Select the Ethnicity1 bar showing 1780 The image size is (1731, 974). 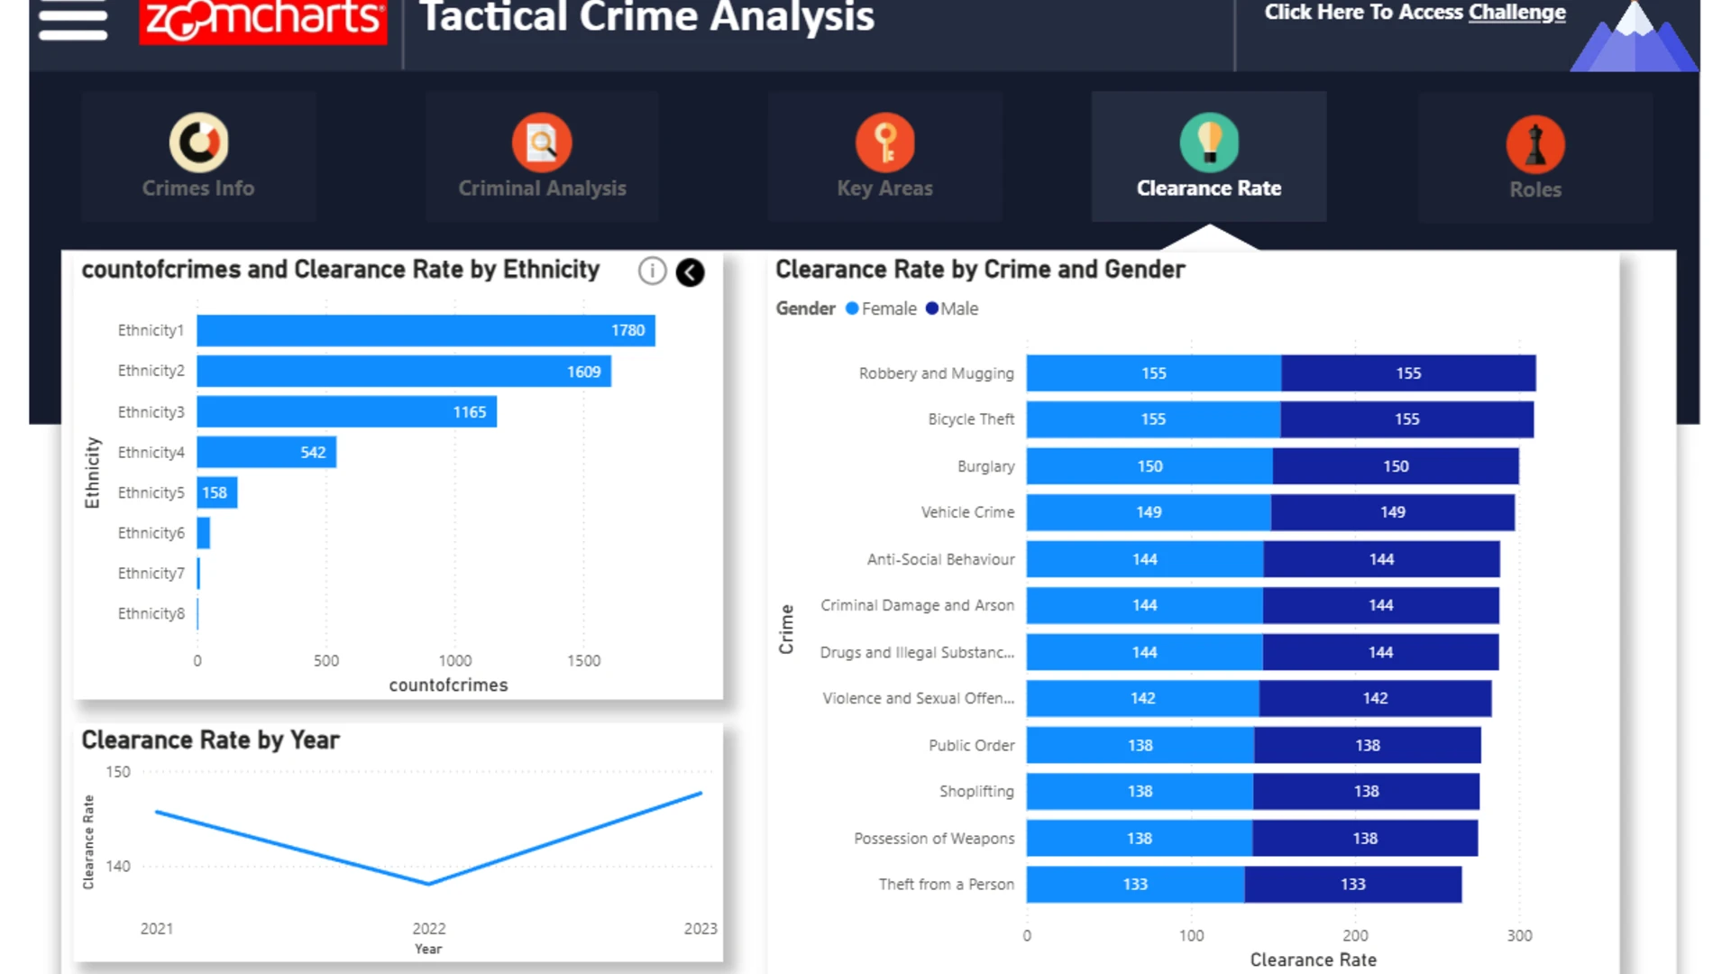(x=426, y=330)
